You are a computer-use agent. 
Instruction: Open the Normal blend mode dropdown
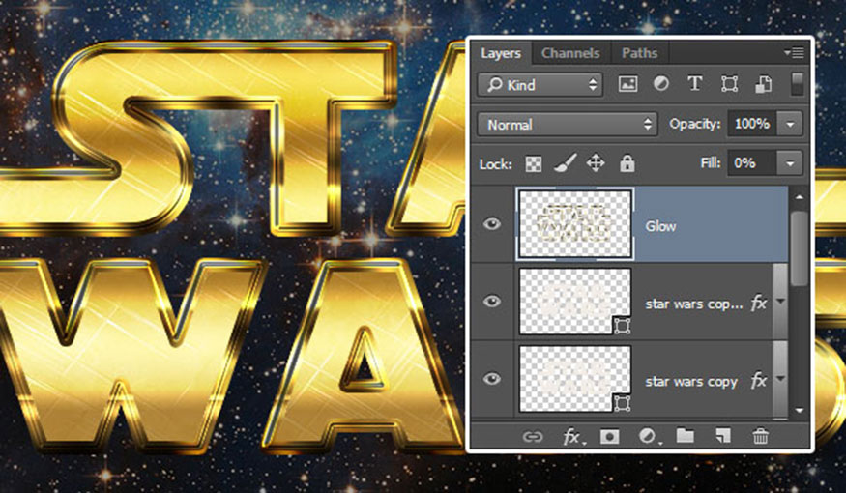tap(568, 124)
